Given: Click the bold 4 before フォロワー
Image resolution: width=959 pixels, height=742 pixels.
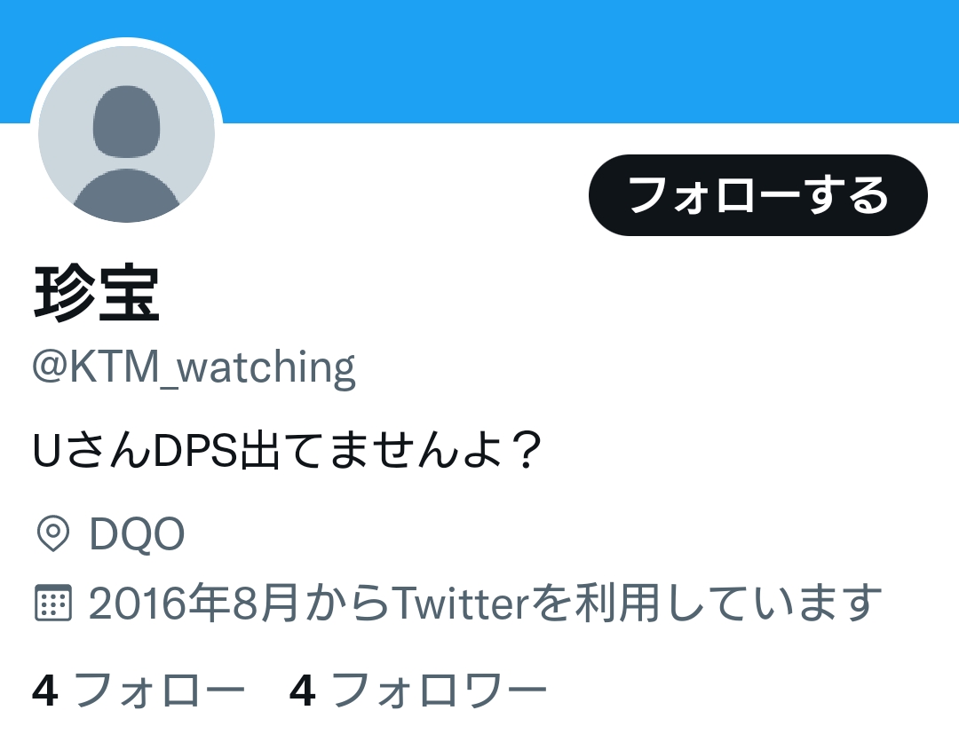Looking at the screenshot, I should [x=303, y=691].
